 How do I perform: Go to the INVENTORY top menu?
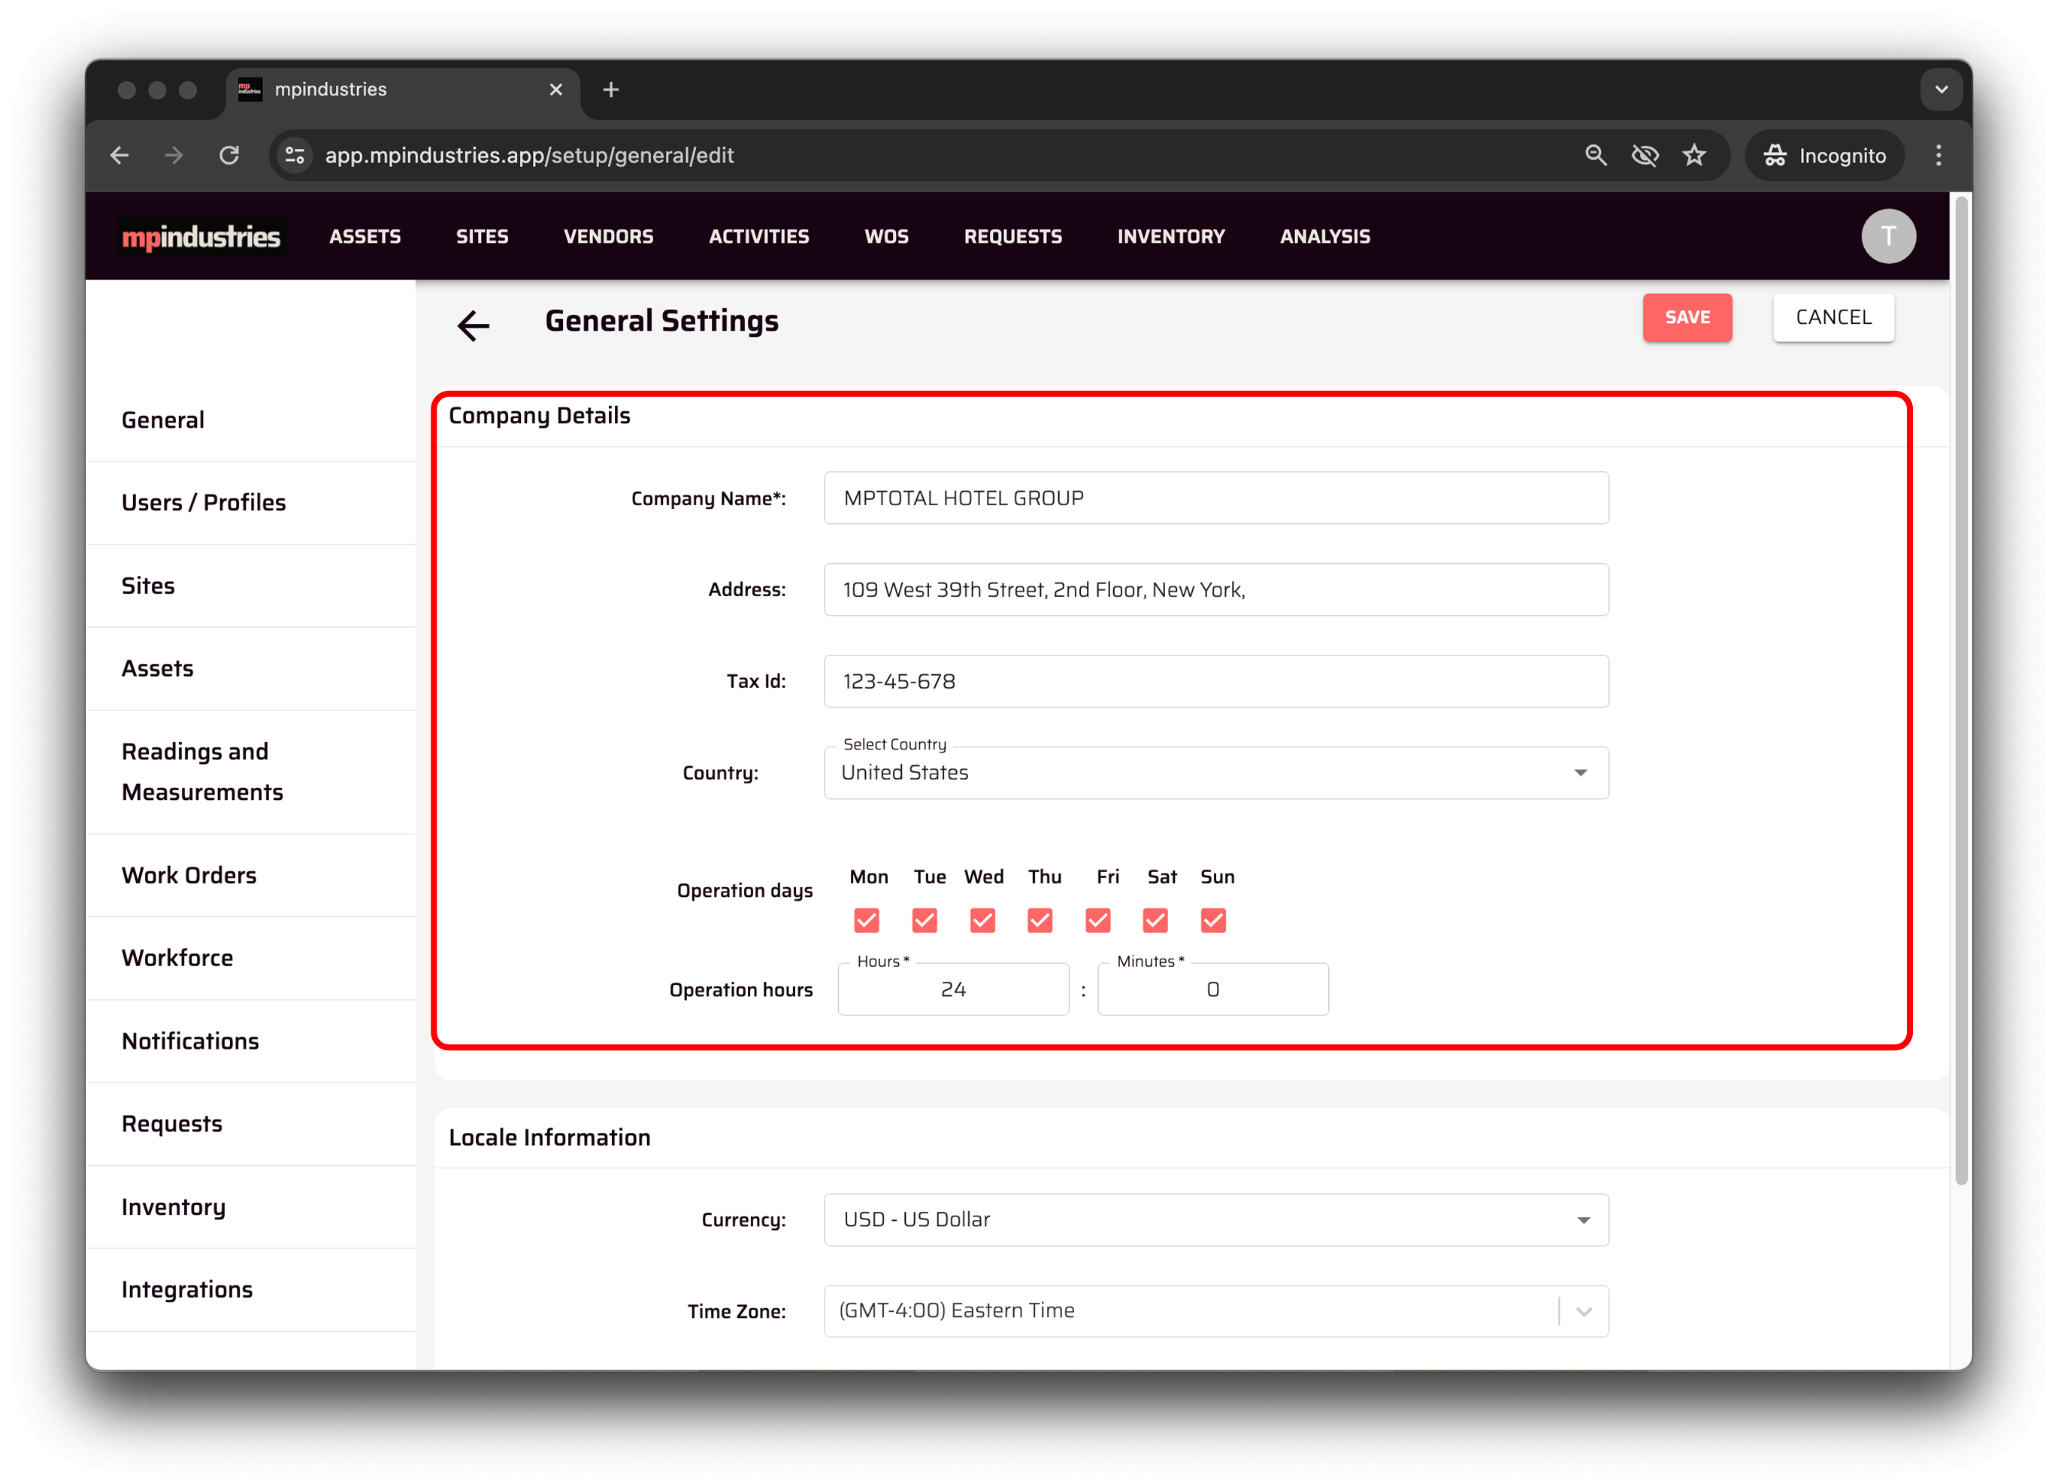coord(1170,236)
